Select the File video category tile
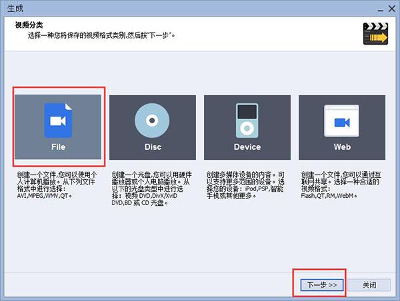The image size is (400, 301). (58, 127)
